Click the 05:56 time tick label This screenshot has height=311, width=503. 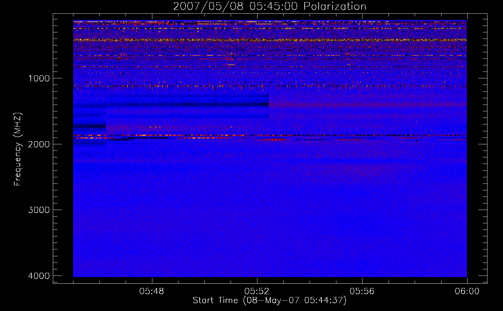[x=362, y=291]
